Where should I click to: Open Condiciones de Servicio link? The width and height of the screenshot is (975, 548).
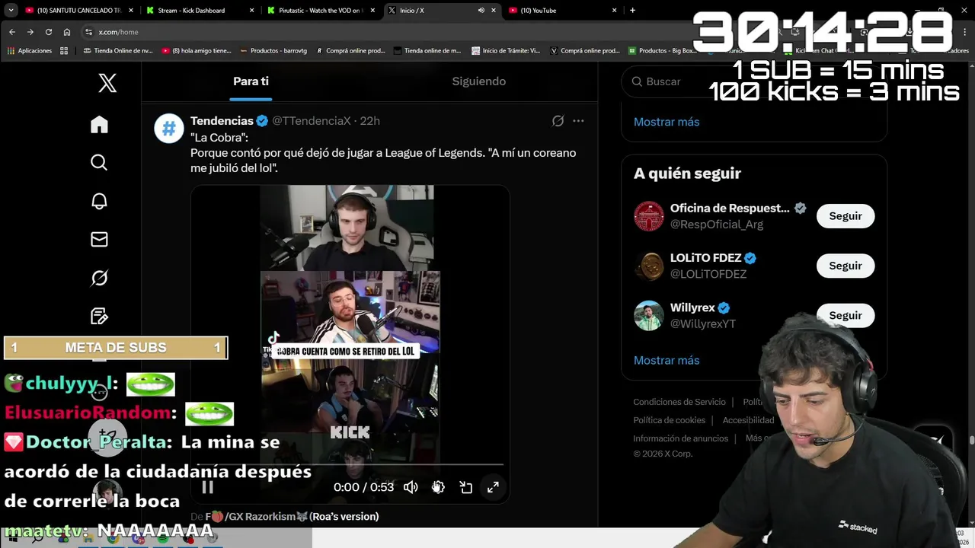point(679,402)
